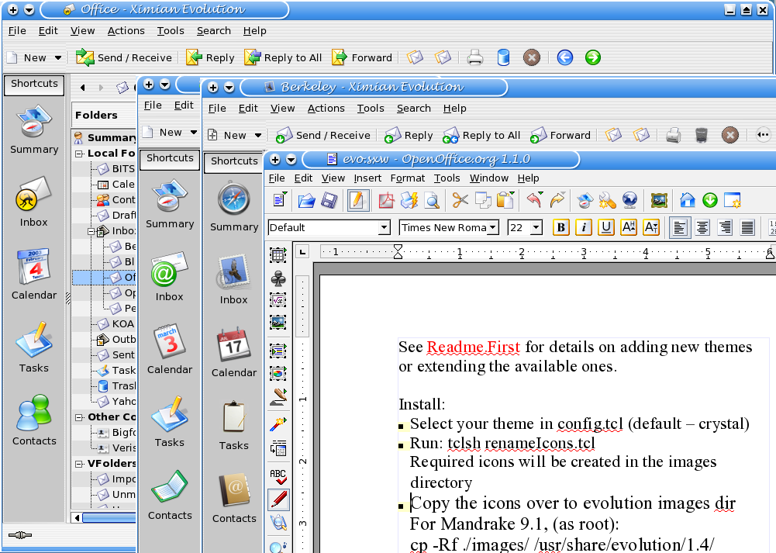Click Insert Table icon in OpenOffice sidebar

pyautogui.click(x=278, y=255)
